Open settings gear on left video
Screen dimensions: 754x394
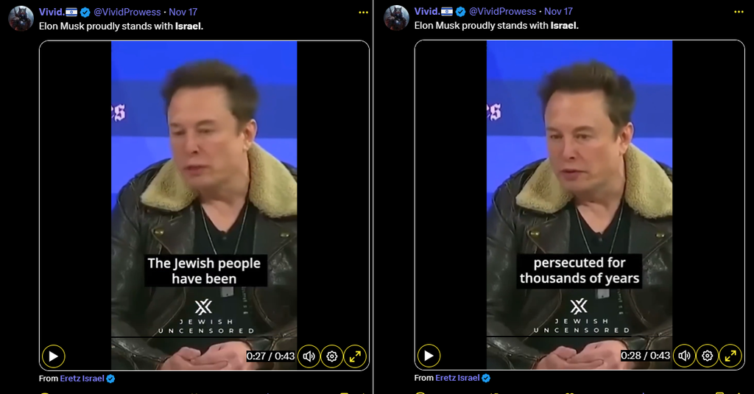(x=332, y=356)
